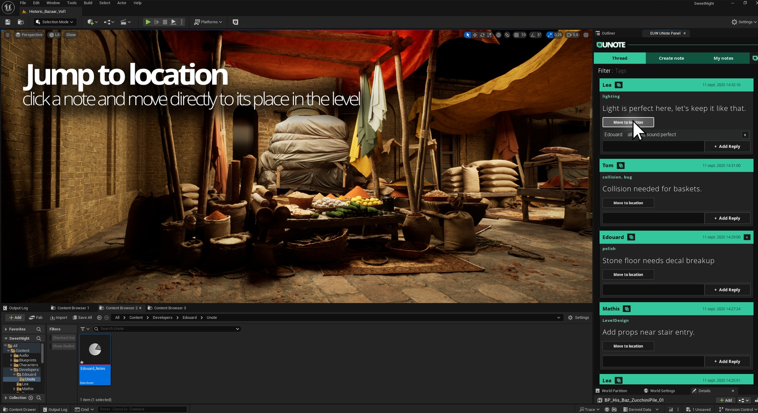758x413 pixels.
Task: Enable the Checked Out filter
Action: pyautogui.click(x=63, y=338)
